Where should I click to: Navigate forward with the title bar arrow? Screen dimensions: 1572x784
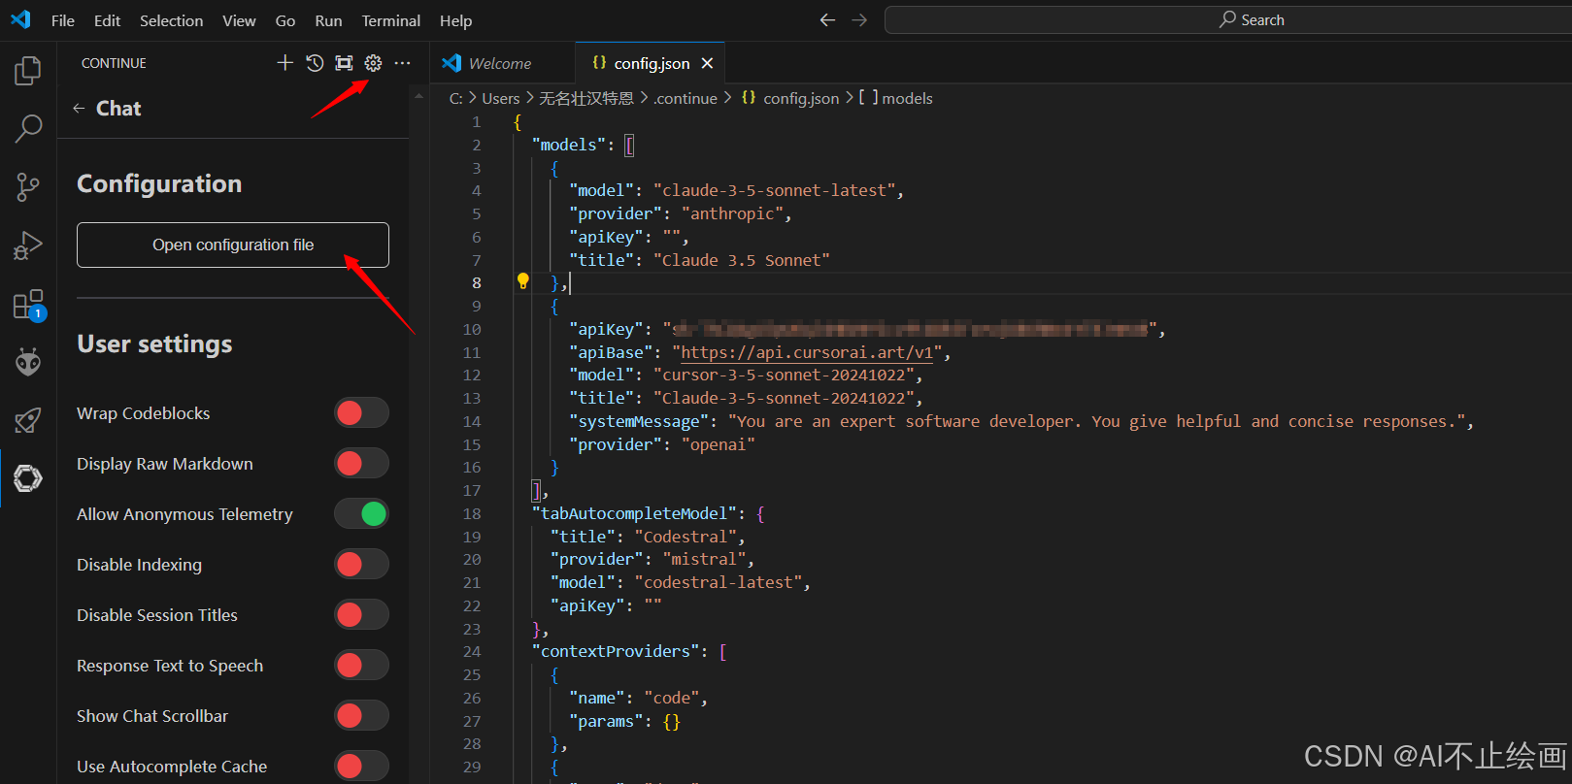859,19
